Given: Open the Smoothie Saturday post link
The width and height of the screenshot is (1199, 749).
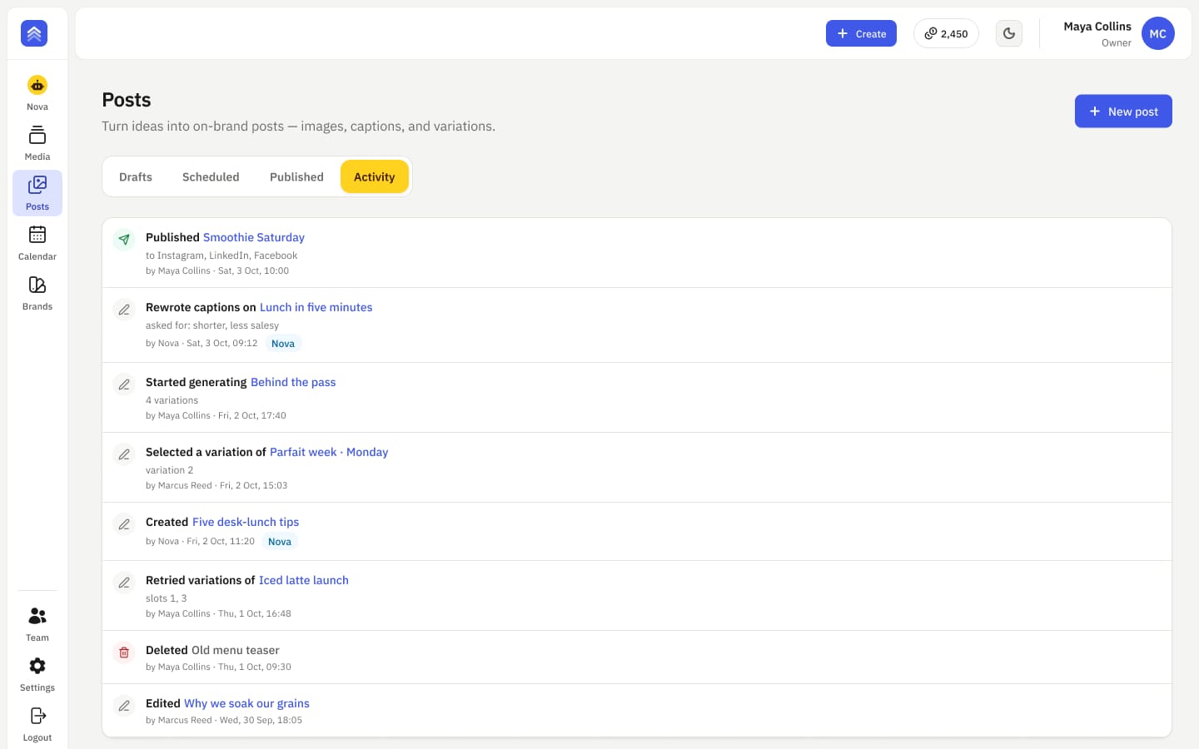Looking at the screenshot, I should tap(254, 237).
